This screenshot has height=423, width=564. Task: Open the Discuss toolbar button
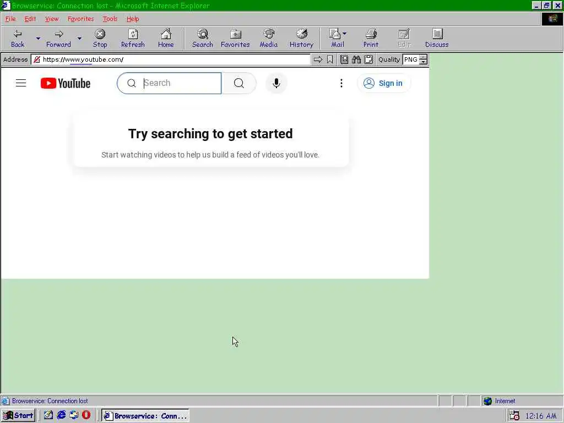pos(437,38)
